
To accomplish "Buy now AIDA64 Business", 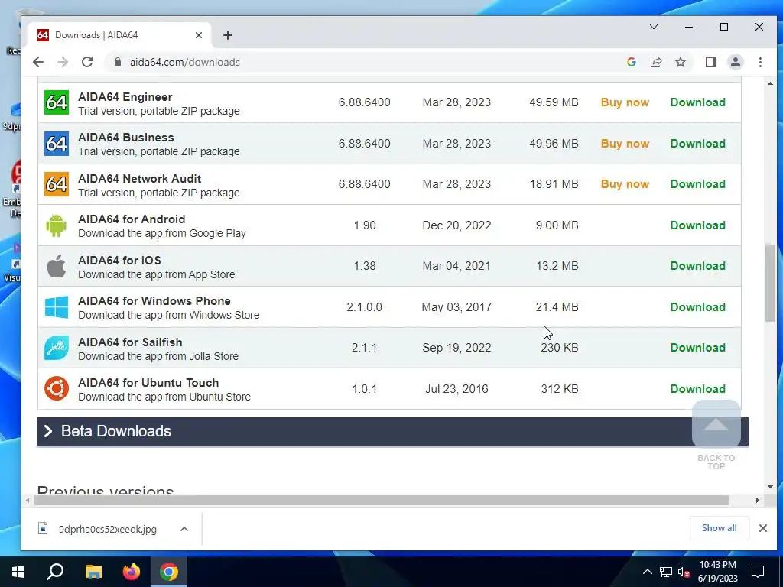I will click(x=625, y=143).
